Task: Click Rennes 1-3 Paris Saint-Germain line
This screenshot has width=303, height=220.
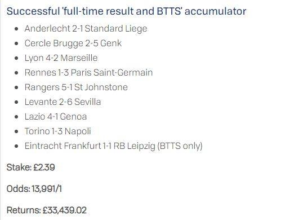Action: tap(88, 73)
